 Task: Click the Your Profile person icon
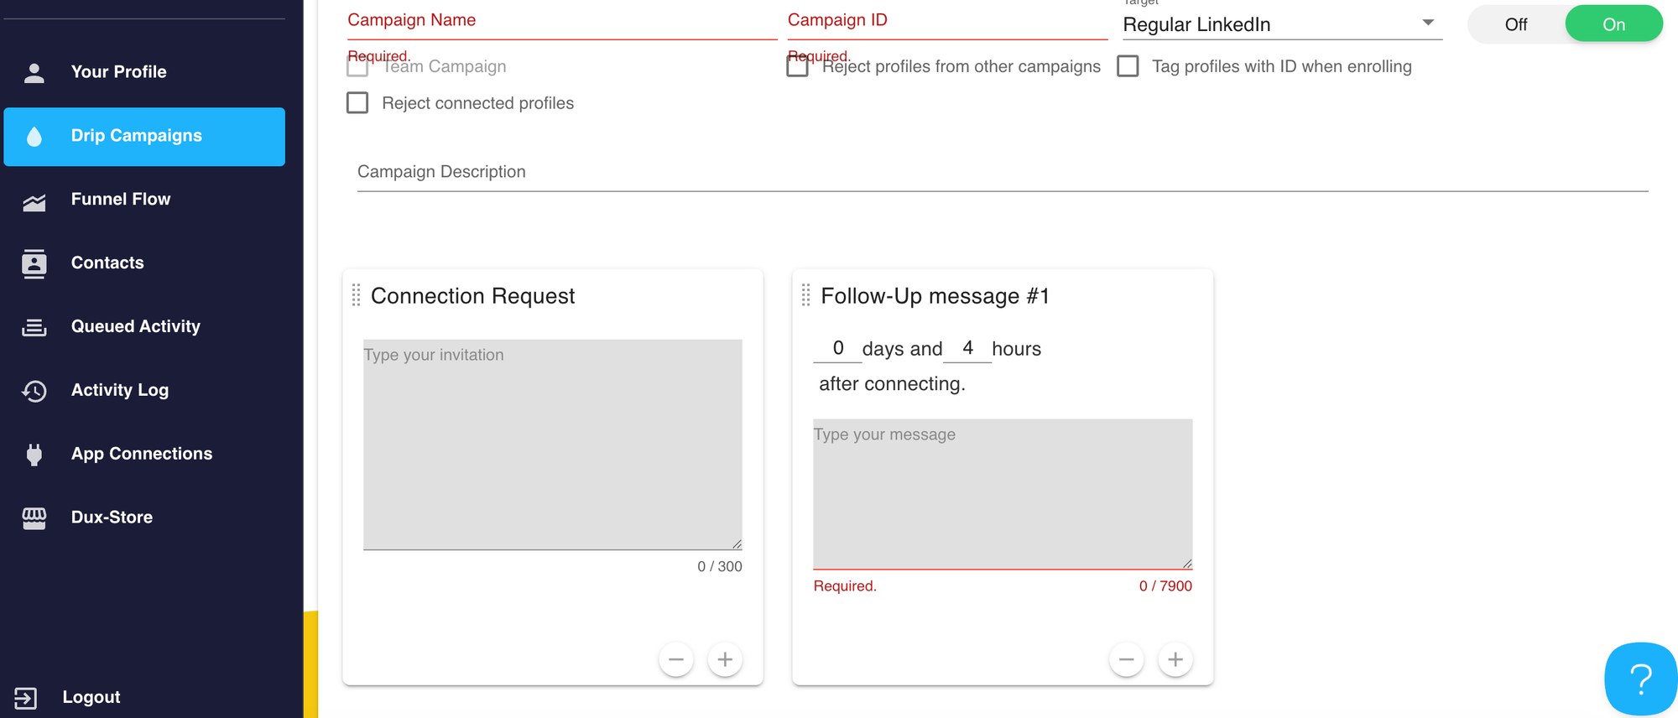click(x=34, y=73)
